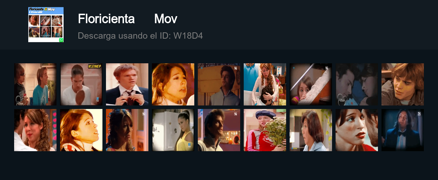Choose the man in grey zip jacket sticker
The image size is (438, 180).
[x=219, y=84]
